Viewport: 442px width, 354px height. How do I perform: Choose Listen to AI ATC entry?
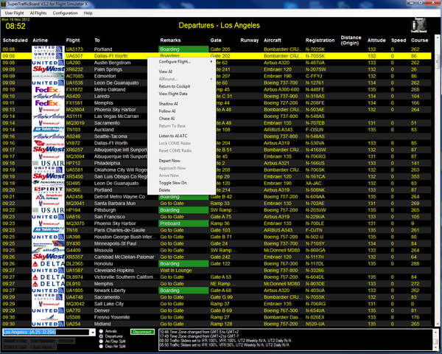173,136
